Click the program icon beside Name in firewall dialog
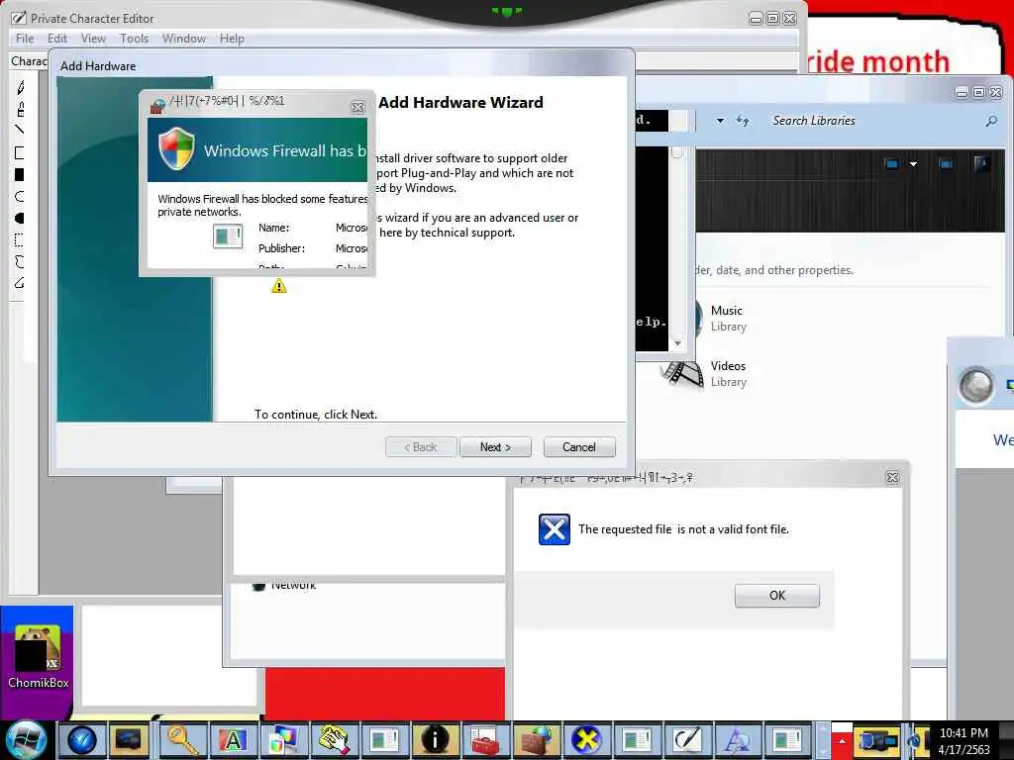The width and height of the screenshot is (1014, 760). 228,236
